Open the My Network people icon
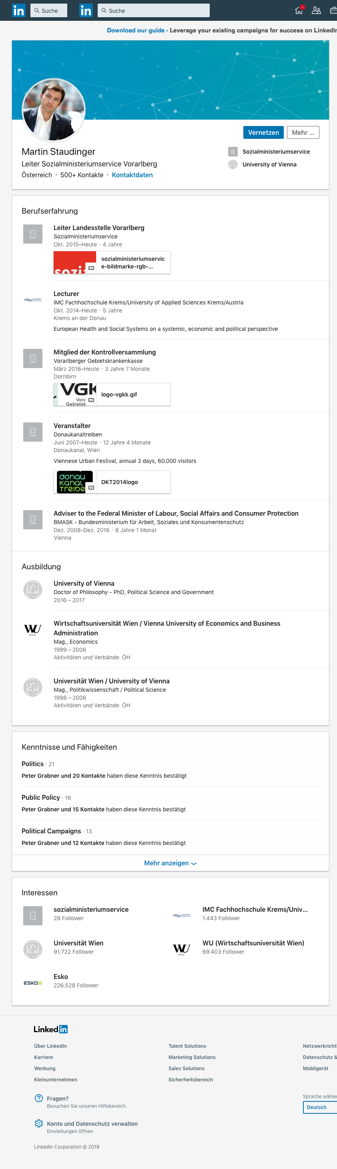Viewport: 337px width, 1169px height. point(316,10)
